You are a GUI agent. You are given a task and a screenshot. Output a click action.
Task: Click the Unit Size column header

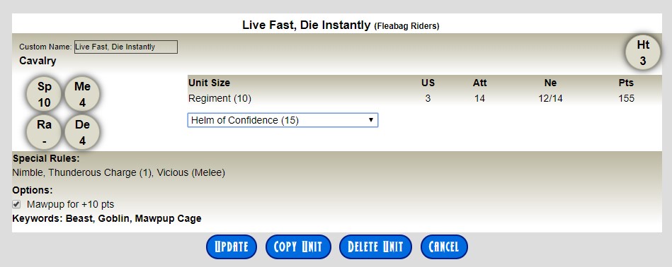[209, 83]
